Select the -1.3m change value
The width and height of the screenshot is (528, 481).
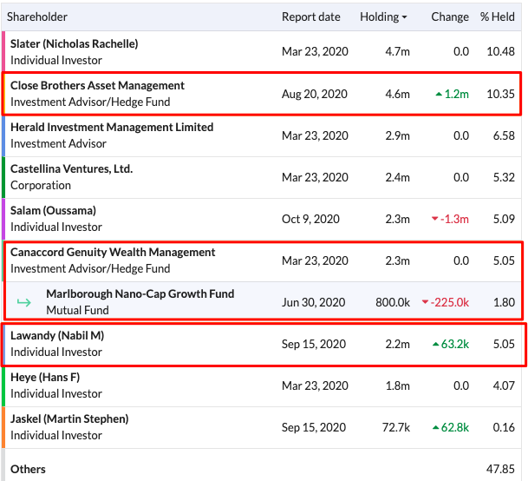[454, 219]
